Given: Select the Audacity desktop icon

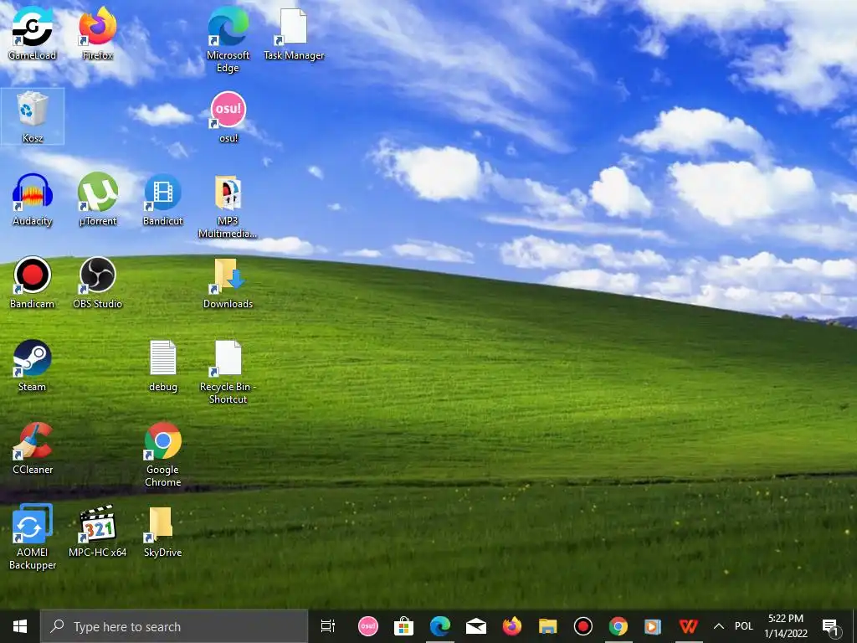Looking at the screenshot, I should (x=33, y=199).
